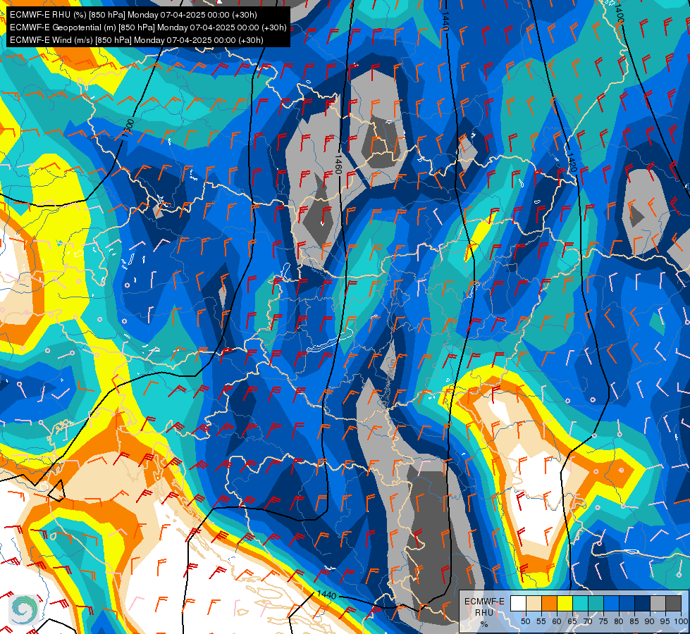Click the 1400 contour label at top right
Screen dimensions: 690x634
pos(619,14)
